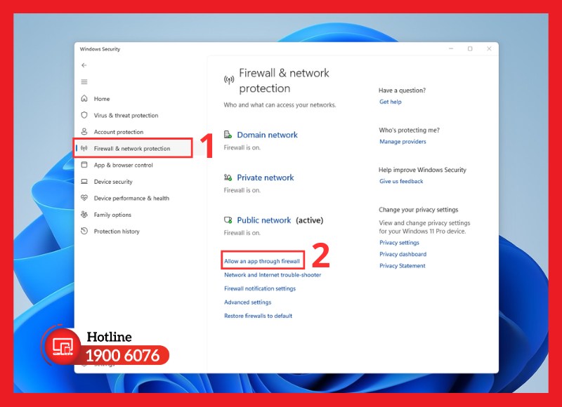This screenshot has height=407, width=562.
Task: Close the Windows Security window
Action: point(489,48)
